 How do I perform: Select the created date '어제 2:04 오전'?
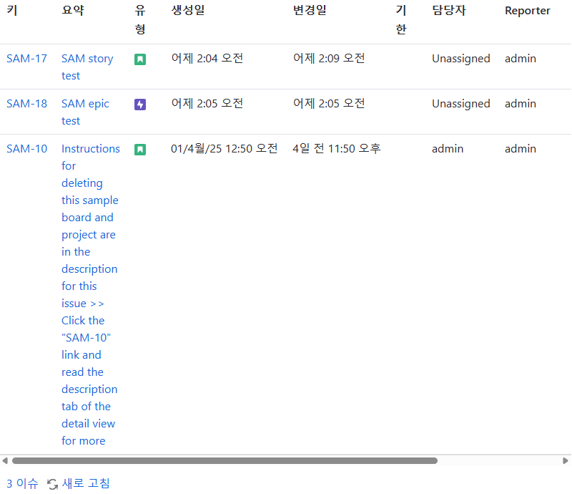207,59
